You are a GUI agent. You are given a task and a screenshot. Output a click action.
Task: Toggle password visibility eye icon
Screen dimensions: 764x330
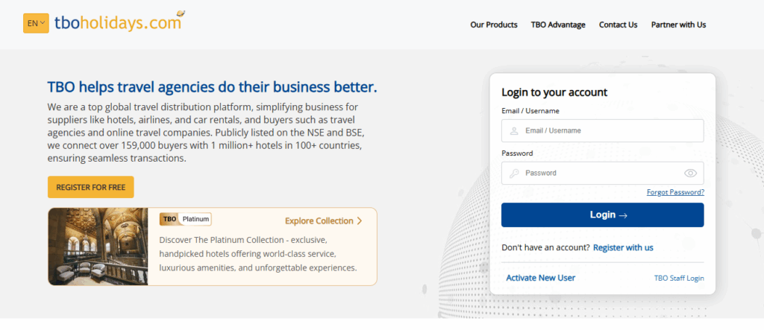[x=690, y=174]
